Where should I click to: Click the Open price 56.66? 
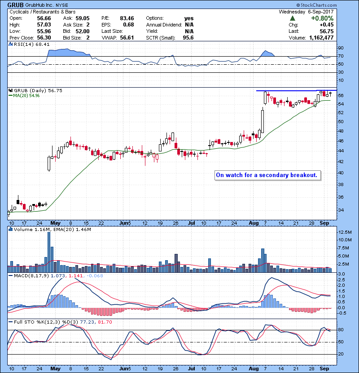click(x=44, y=18)
